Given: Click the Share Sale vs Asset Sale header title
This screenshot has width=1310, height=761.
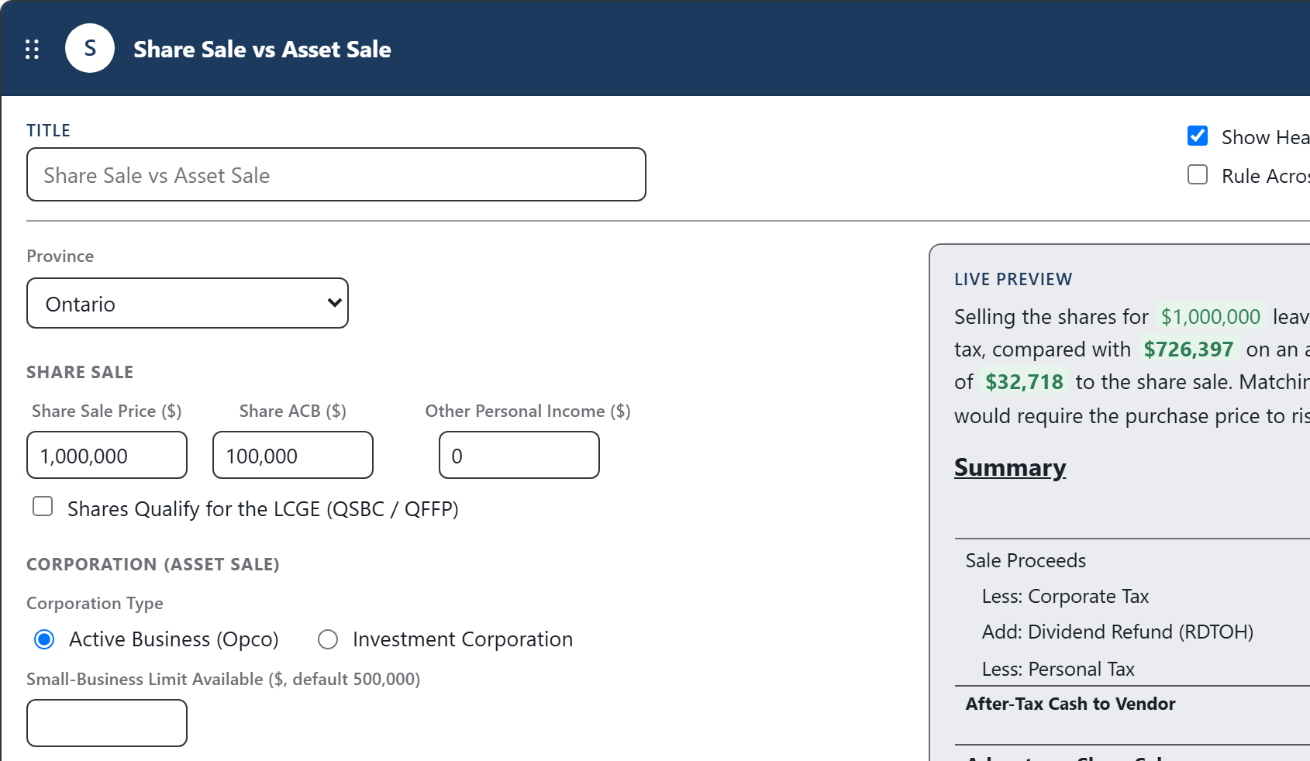Looking at the screenshot, I should [x=262, y=49].
